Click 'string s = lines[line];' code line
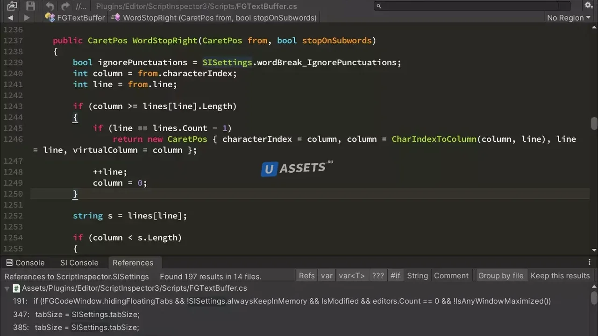This screenshot has width=598, height=336. tap(130, 216)
